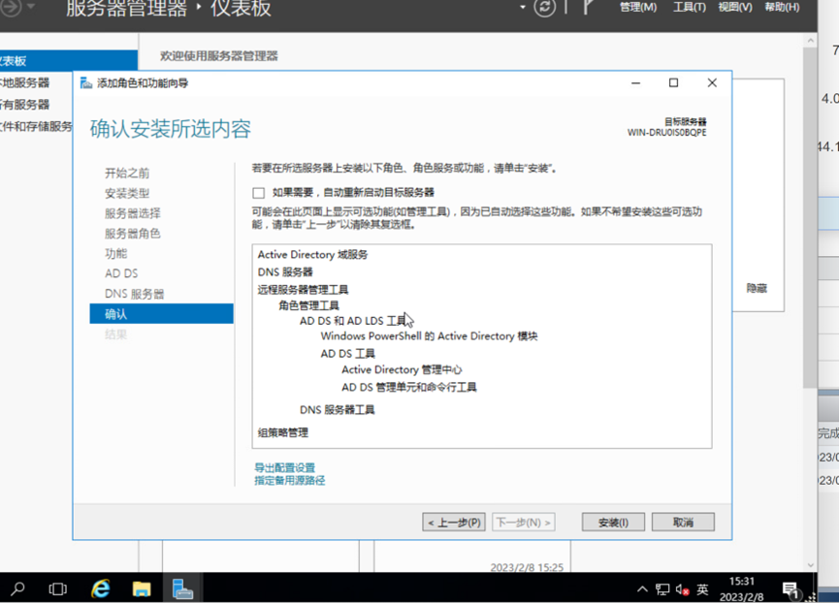This screenshot has width=839, height=603.
Task: Click the 取消 cancel button
Action: pyautogui.click(x=683, y=523)
